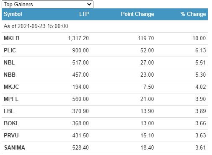Sort by % Change column header
212x155 pixels.
(193, 14)
